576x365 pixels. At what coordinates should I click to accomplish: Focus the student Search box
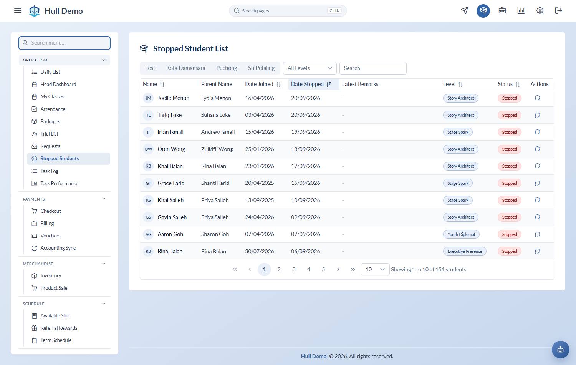point(373,68)
